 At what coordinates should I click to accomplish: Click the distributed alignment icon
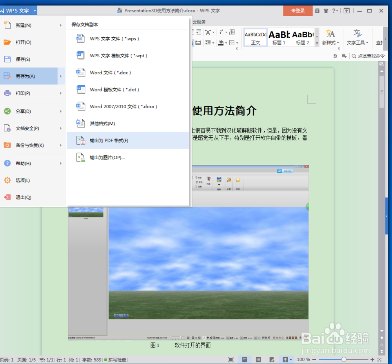click(x=198, y=42)
